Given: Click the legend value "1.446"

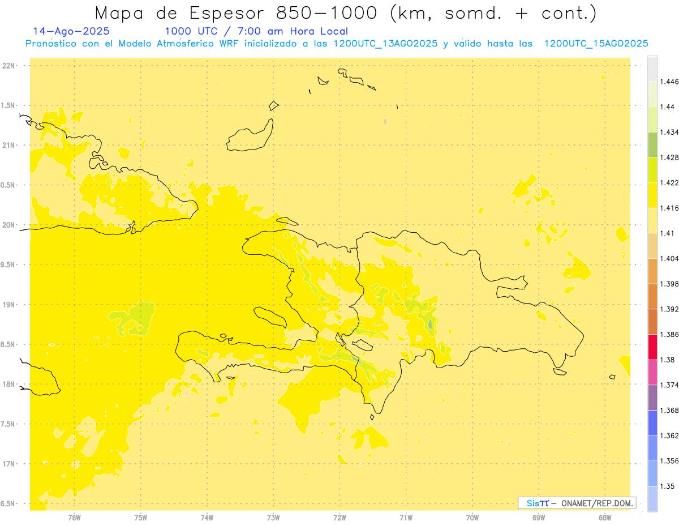Looking at the screenshot, I should pos(669,82).
